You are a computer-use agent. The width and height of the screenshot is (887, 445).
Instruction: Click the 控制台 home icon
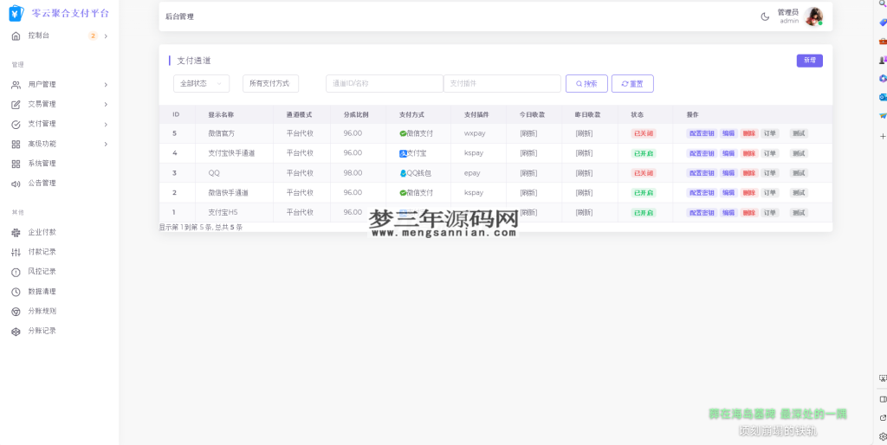click(16, 36)
